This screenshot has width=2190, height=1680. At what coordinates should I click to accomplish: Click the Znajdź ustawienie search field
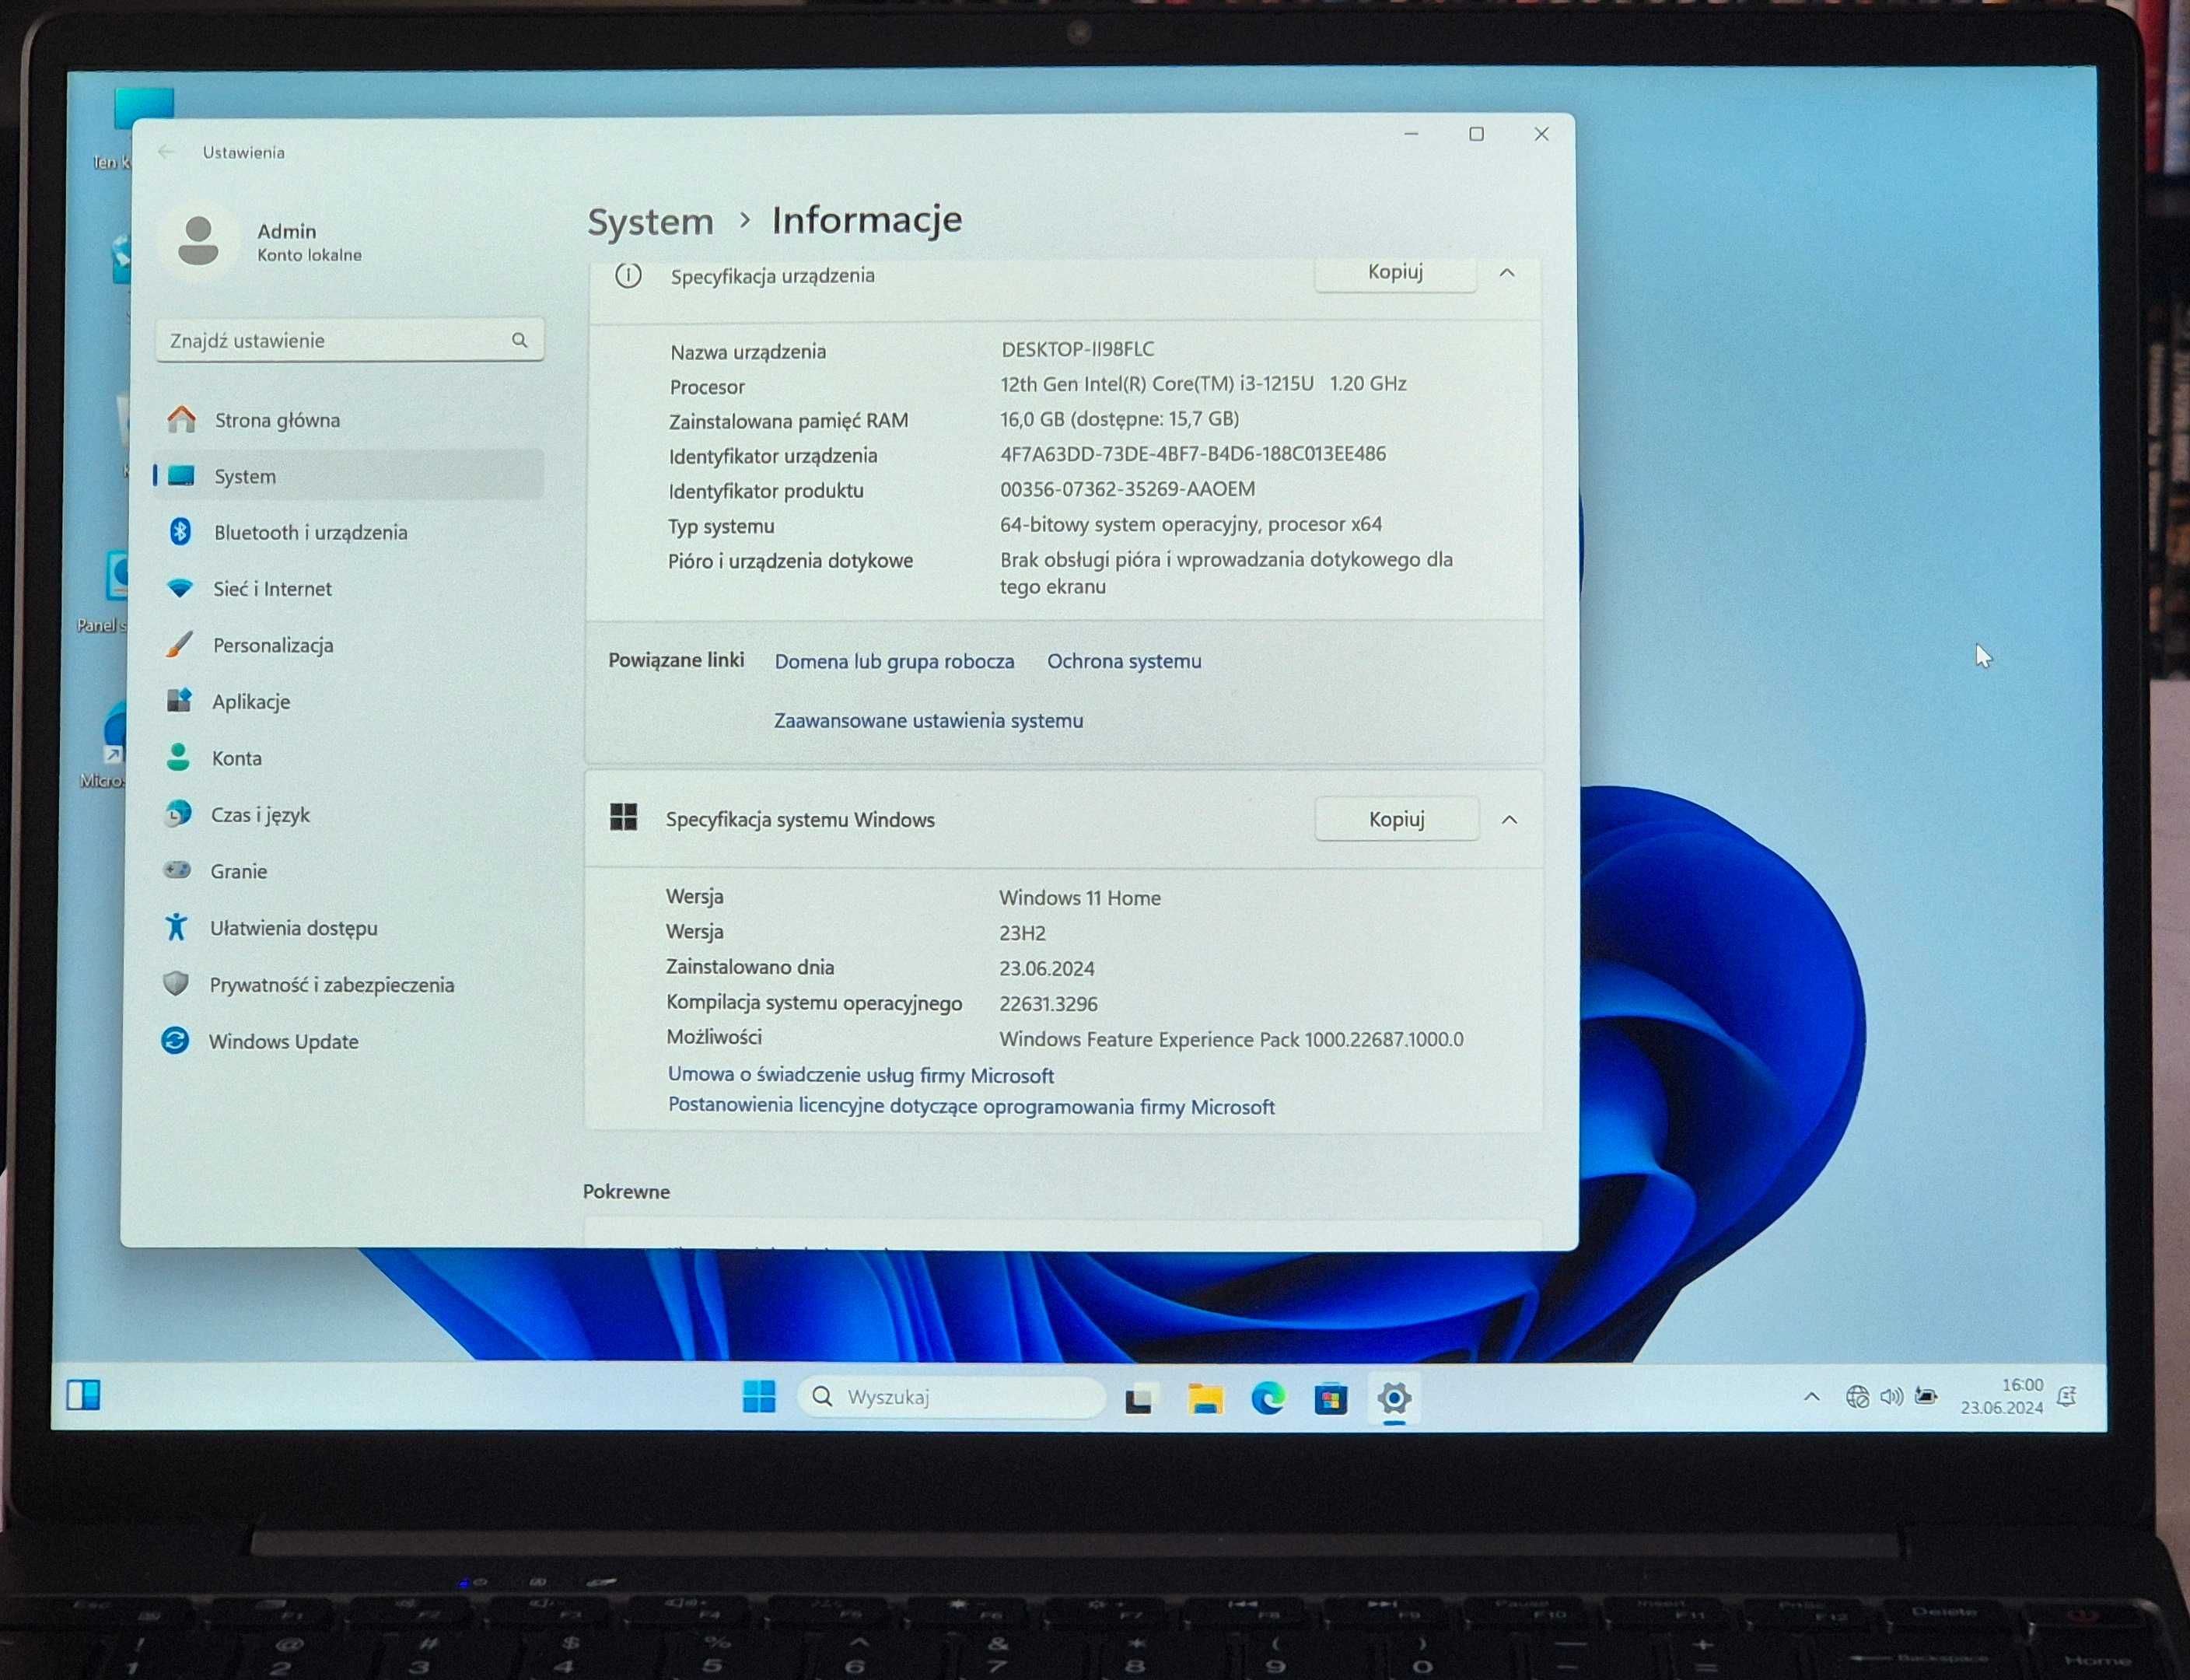[x=349, y=340]
